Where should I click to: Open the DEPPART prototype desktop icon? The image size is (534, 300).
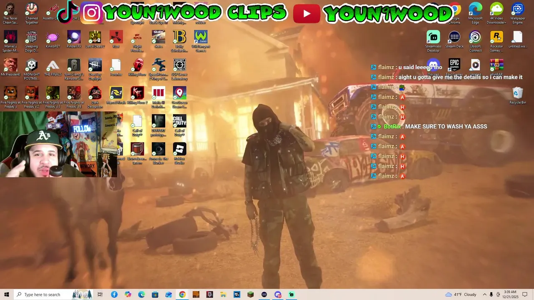coord(158,126)
